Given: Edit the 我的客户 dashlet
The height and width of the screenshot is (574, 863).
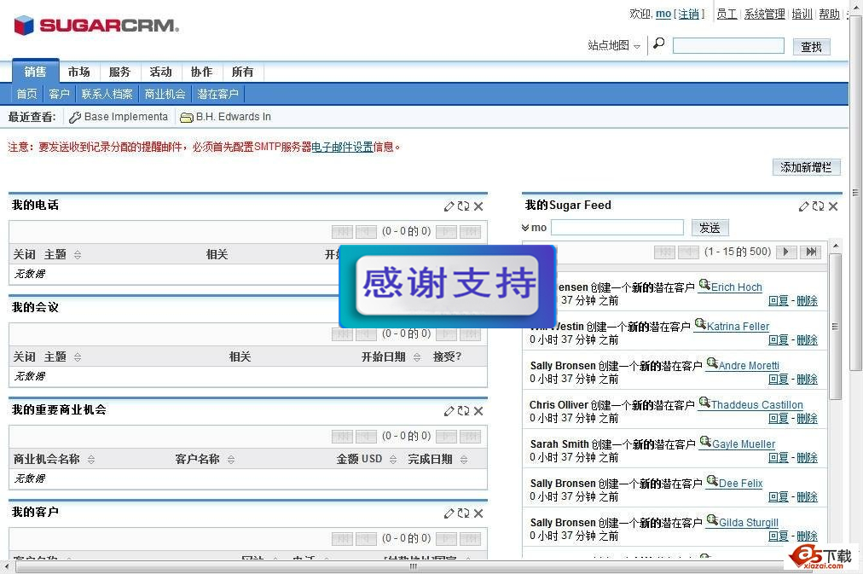Looking at the screenshot, I should pyautogui.click(x=449, y=513).
